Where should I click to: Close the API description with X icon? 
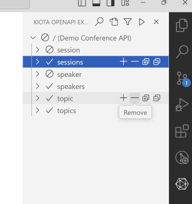156,22
